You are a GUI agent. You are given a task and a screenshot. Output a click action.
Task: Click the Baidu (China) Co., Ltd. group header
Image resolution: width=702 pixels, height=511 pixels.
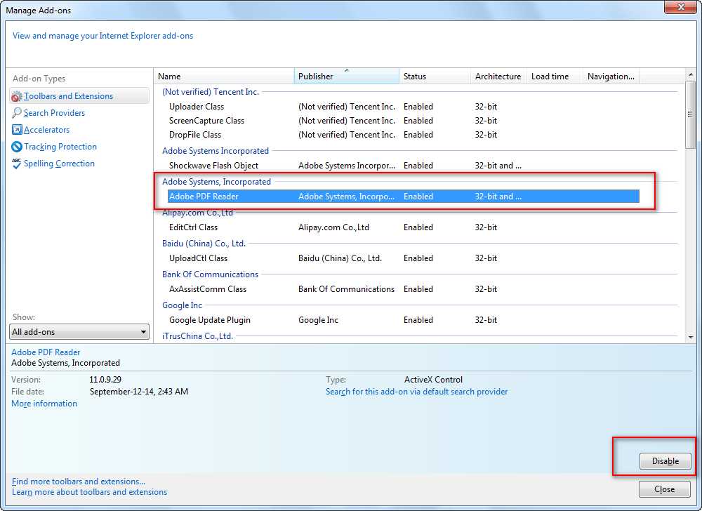(x=204, y=244)
